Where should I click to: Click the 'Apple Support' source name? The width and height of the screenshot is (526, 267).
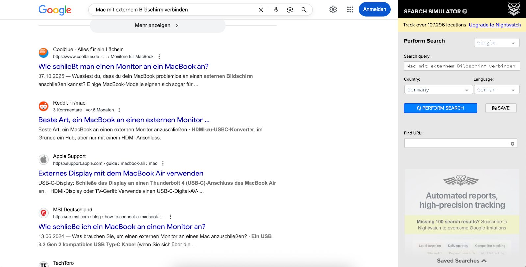coord(69,156)
